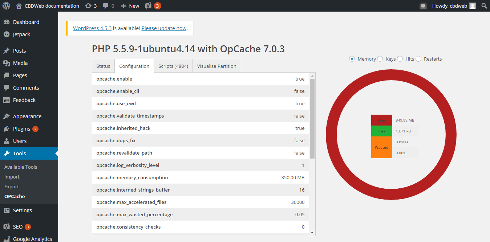Switch to the Status tab
The height and width of the screenshot is (242, 490).
tap(103, 66)
